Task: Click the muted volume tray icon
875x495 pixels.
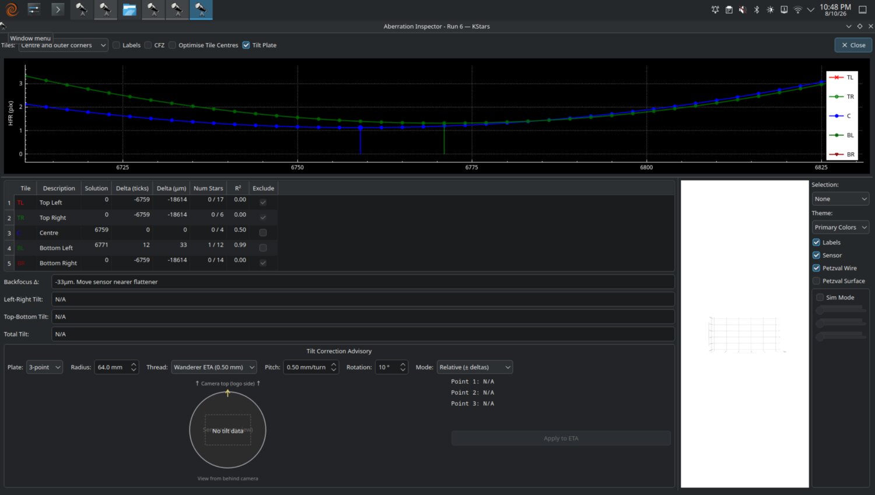Action: tap(743, 10)
